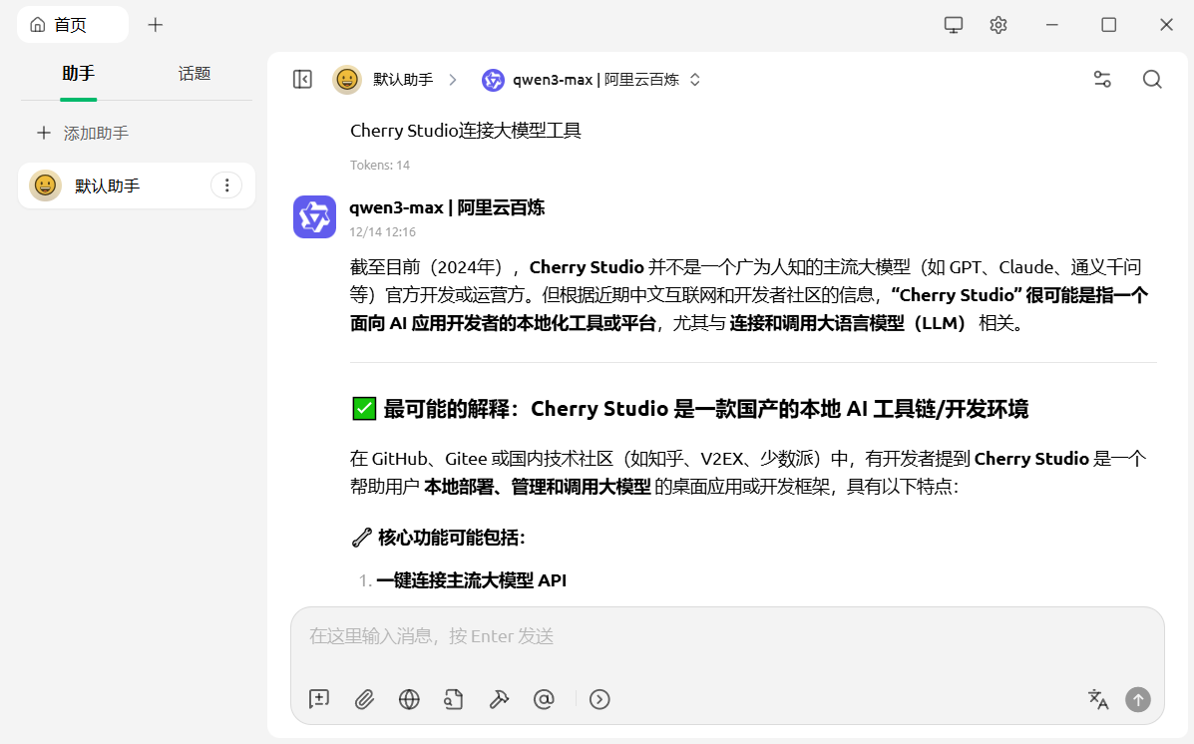
Task: Click 默认助手 emoji avatar in header
Action: click(x=347, y=79)
